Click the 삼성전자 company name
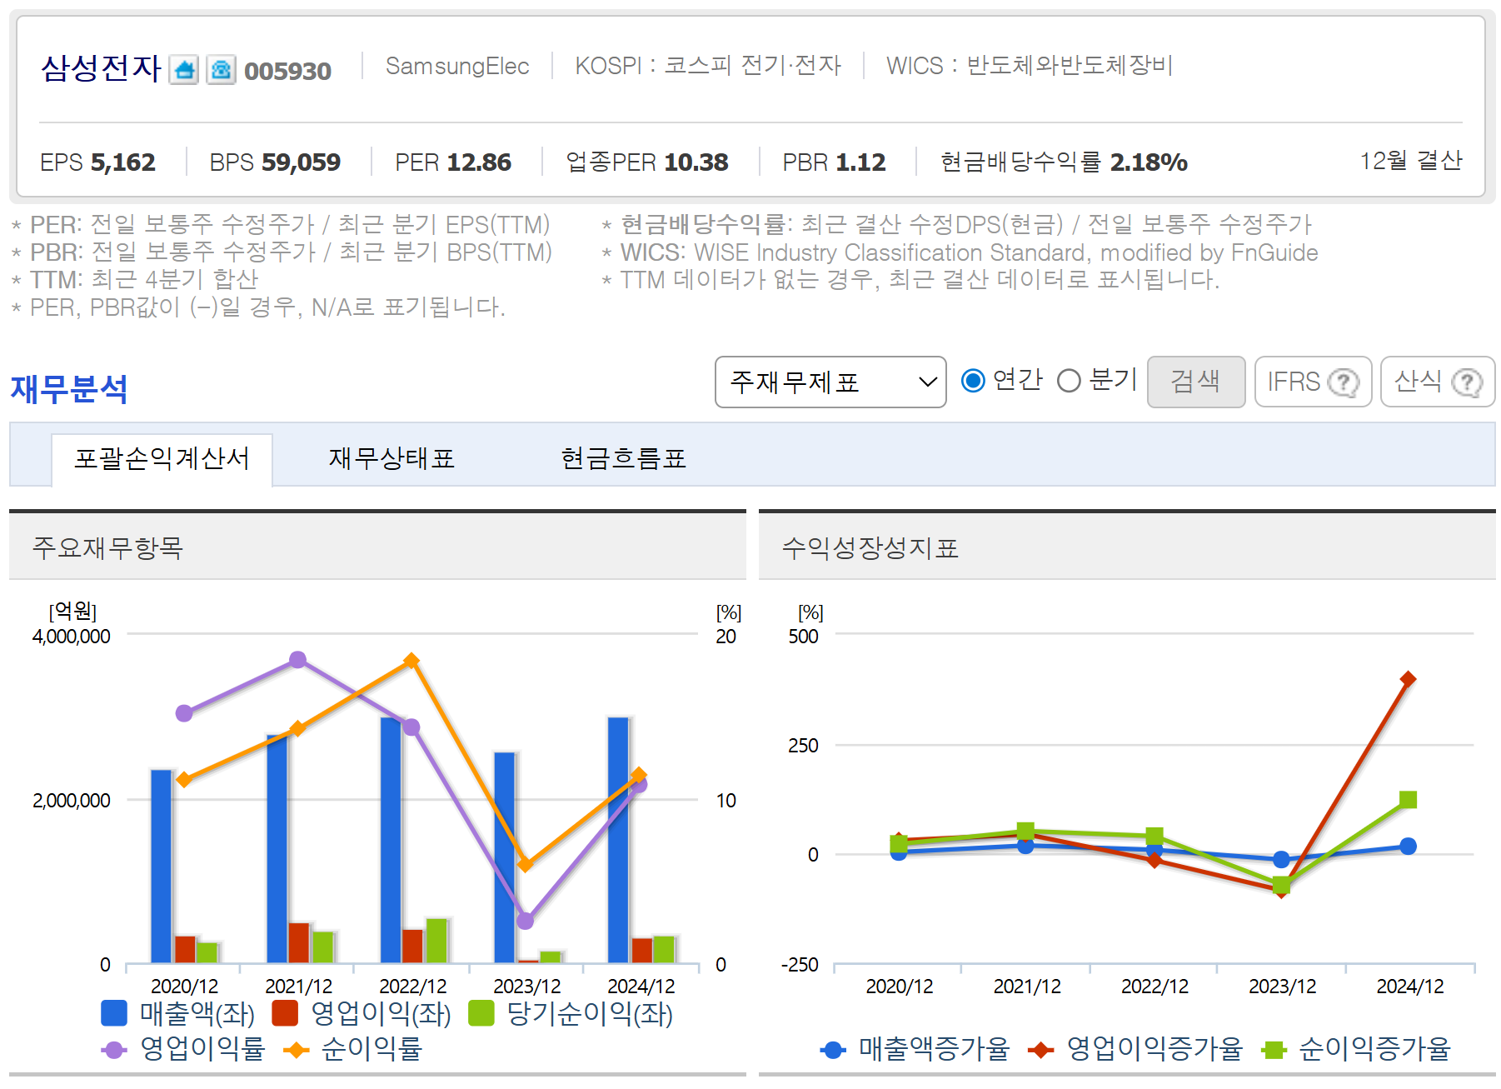The height and width of the screenshot is (1089, 1501). point(101,68)
